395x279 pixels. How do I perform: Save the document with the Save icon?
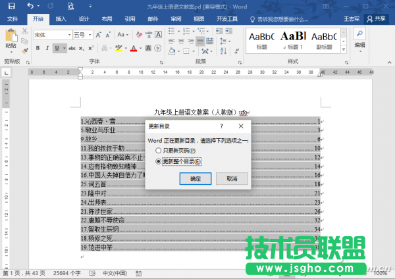tap(11, 6)
